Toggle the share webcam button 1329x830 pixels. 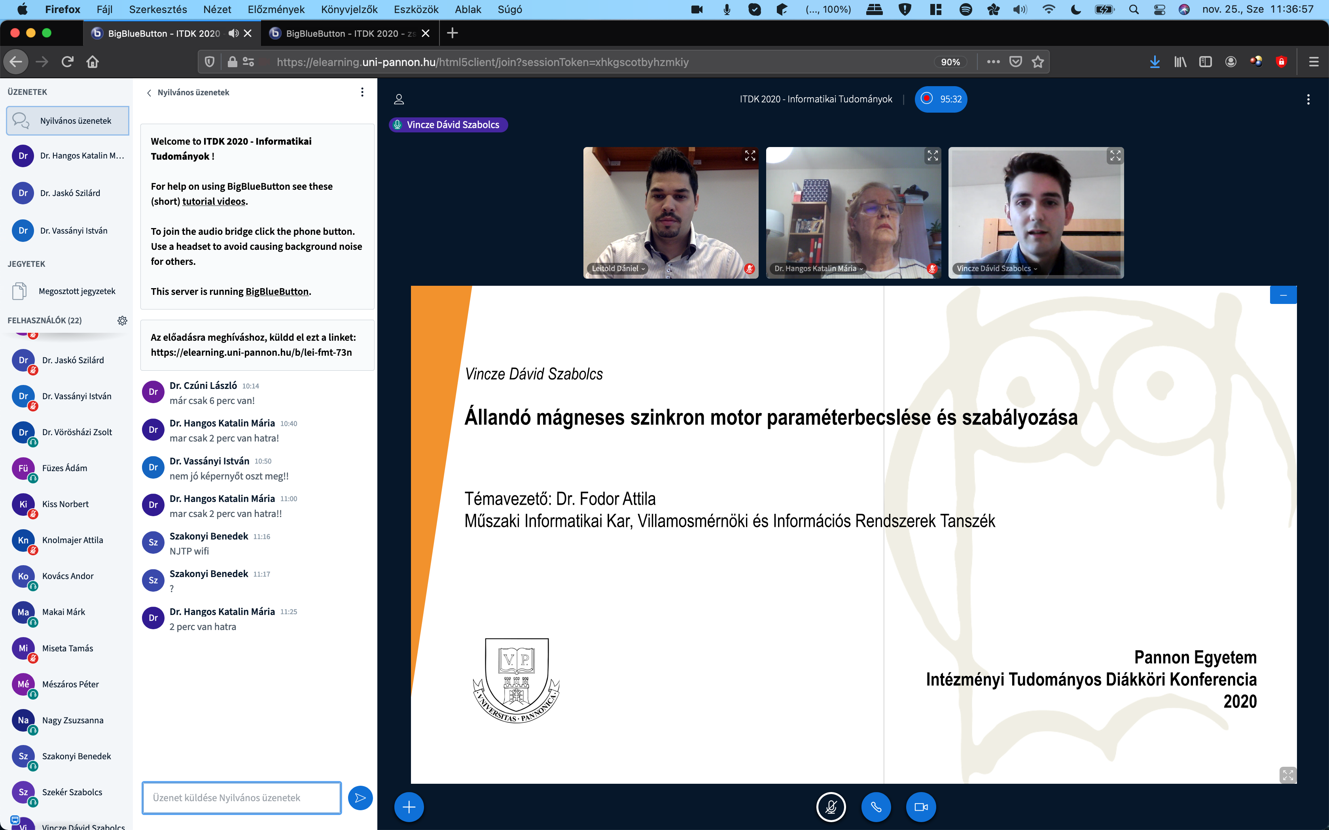tap(920, 807)
